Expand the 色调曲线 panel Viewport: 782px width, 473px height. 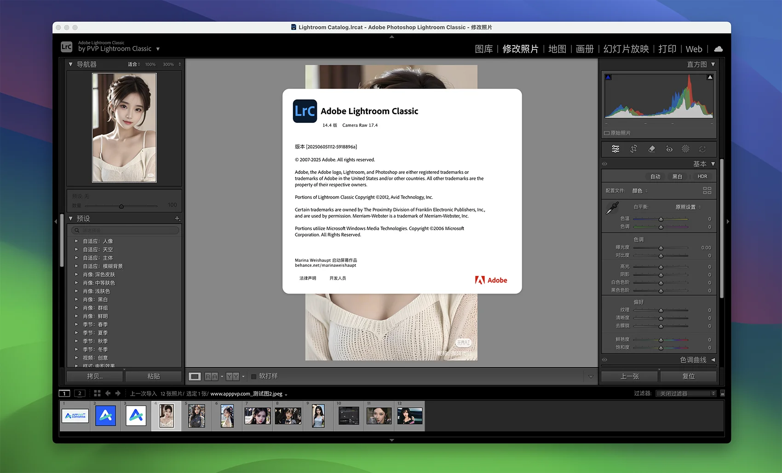[x=713, y=360]
